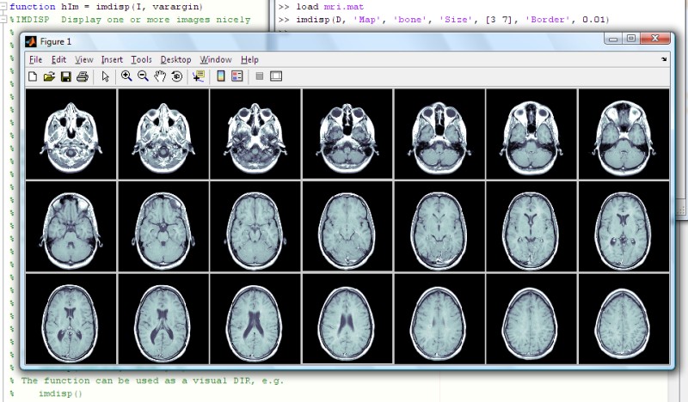Click the dock figure arrow in menu bar
The image size is (688, 402).
[664, 59]
